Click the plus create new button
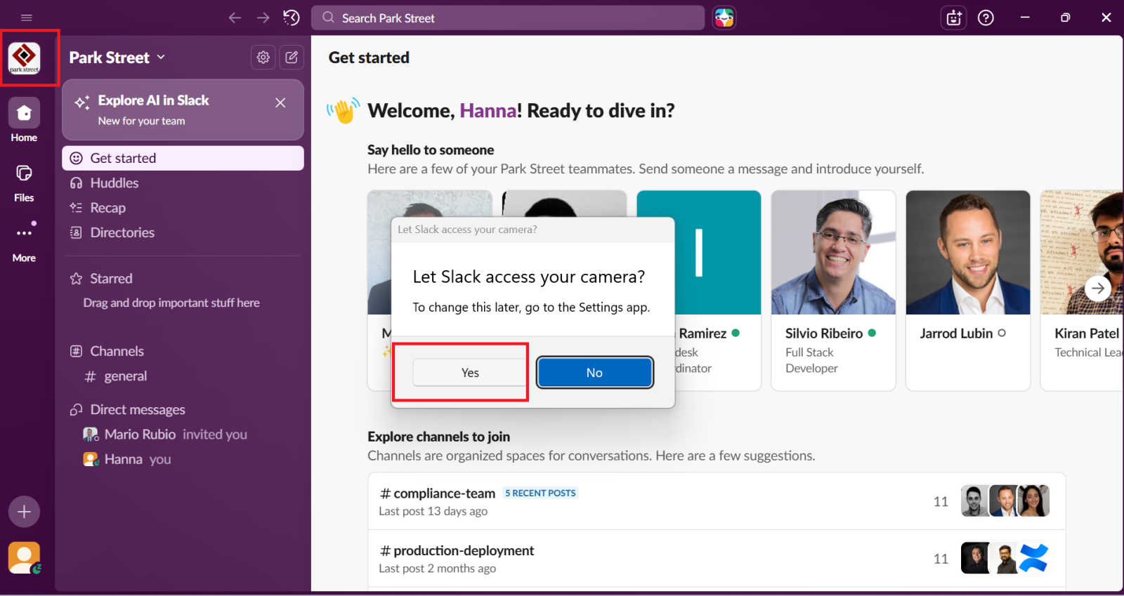The height and width of the screenshot is (596, 1124). coord(24,512)
